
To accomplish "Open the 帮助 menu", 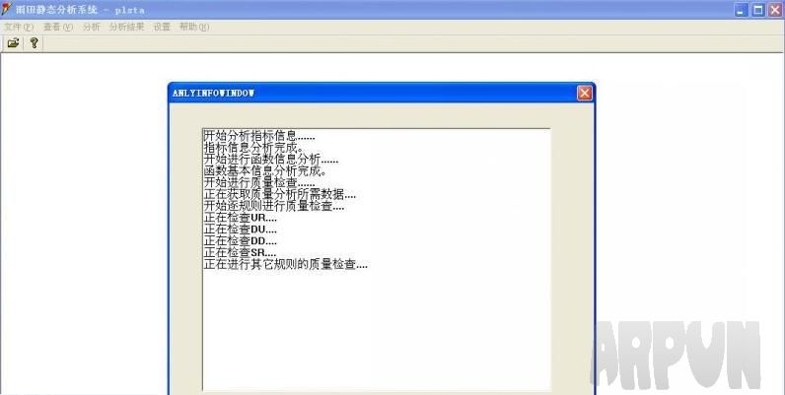I will (194, 27).
